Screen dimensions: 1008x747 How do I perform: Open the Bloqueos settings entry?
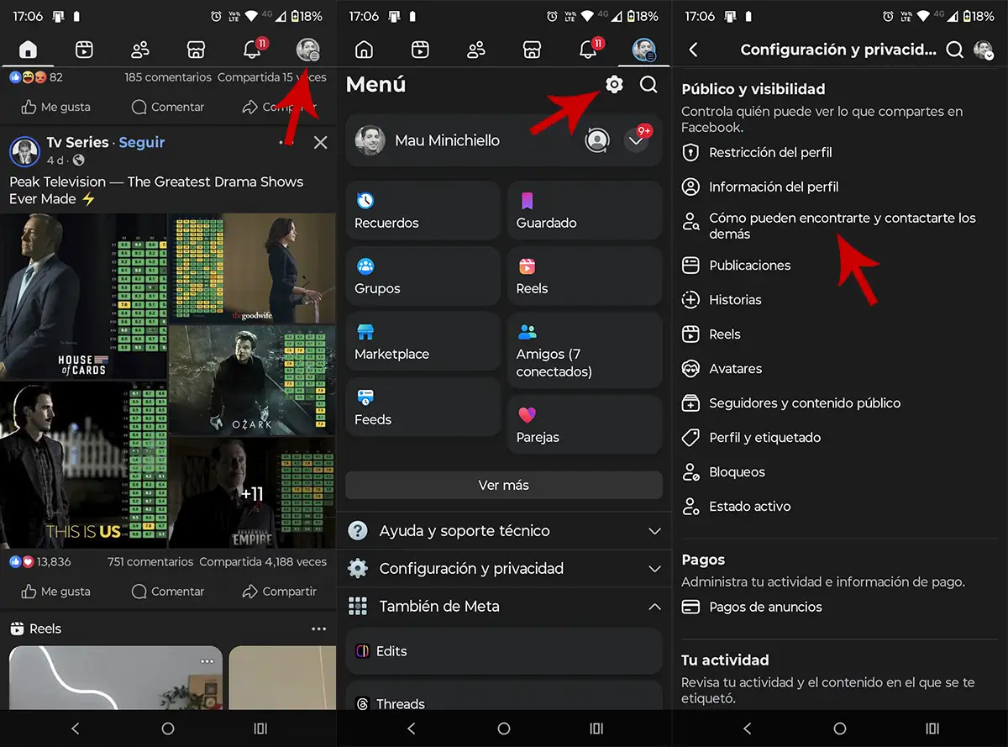click(737, 472)
